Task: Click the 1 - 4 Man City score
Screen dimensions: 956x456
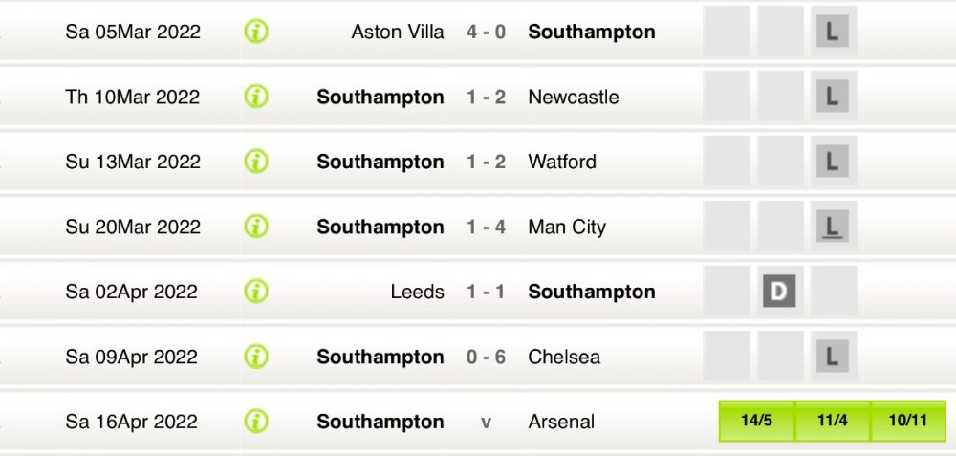Action: coord(486,227)
